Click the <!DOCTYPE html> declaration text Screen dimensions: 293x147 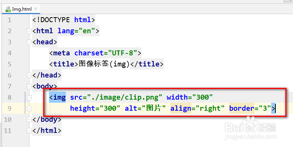(64, 20)
